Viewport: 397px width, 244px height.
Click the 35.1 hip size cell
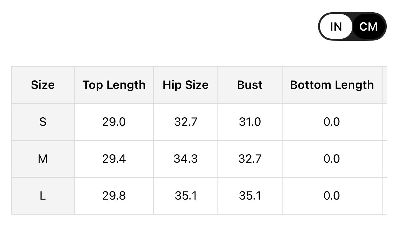click(x=186, y=196)
